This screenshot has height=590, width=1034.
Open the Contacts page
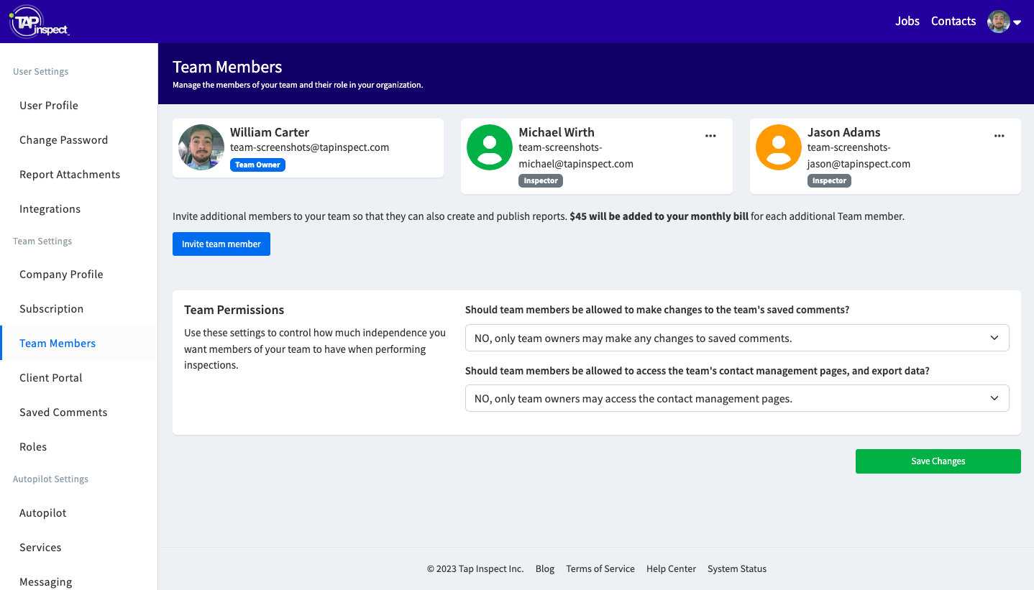pos(953,21)
